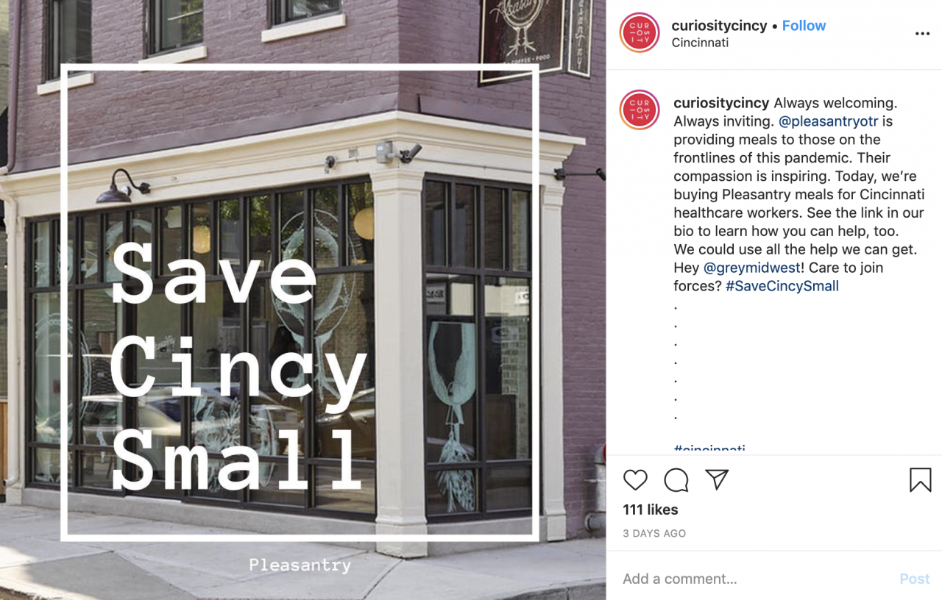
Task: Open the three-dot more options menu
Action: (x=922, y=34)
